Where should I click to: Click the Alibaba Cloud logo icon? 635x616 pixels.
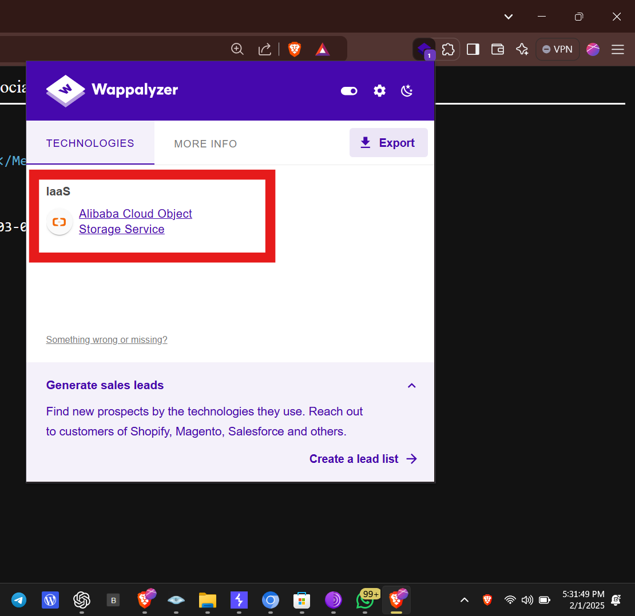click(59, 222)
